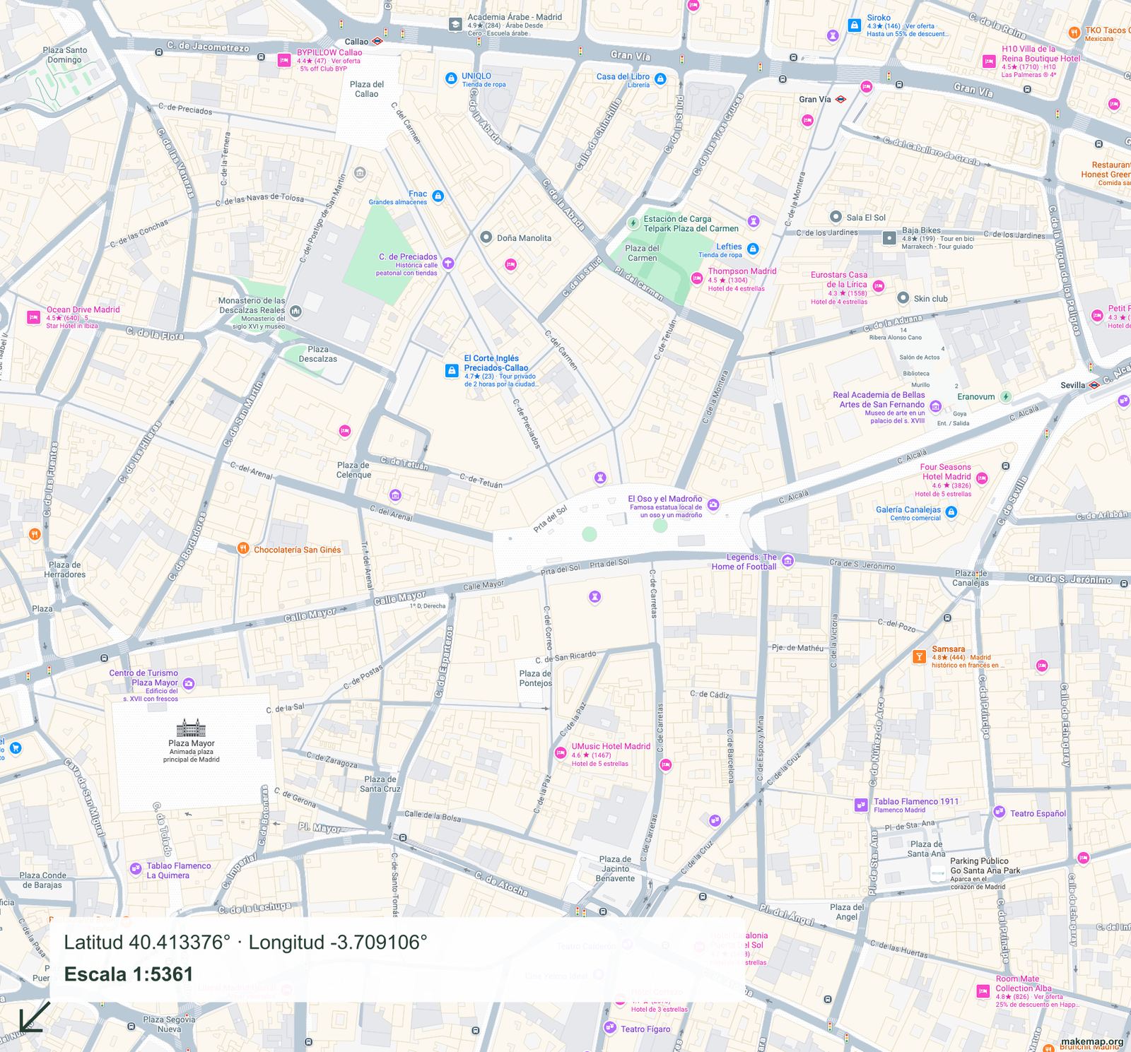Click the Lefties store icon

pyautogui.click(x=753, y=249)
